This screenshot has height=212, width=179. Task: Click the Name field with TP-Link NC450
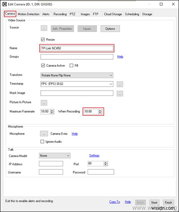[x=77, y=48]
